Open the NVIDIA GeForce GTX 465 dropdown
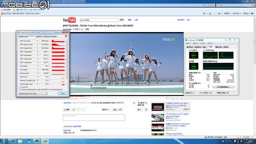The width and height of the screenshot is (256, 144). point(33,94)
